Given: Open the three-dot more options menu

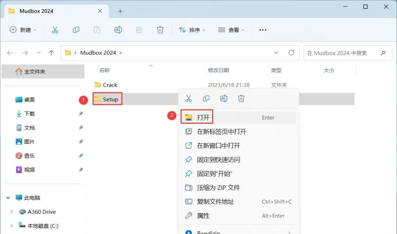Looking at the screenshot, I should click(x=262, y=30).
